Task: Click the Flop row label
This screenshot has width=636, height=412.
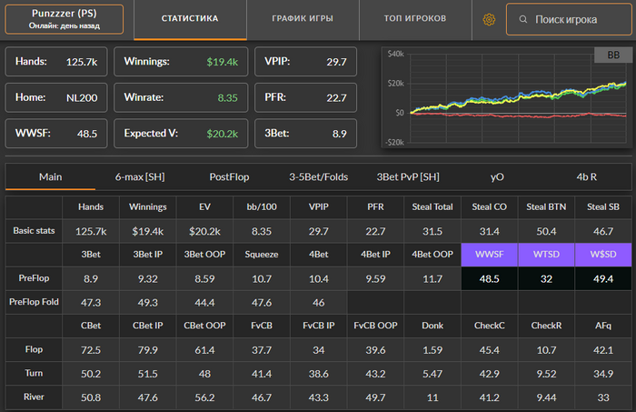Action: [34, 349]
